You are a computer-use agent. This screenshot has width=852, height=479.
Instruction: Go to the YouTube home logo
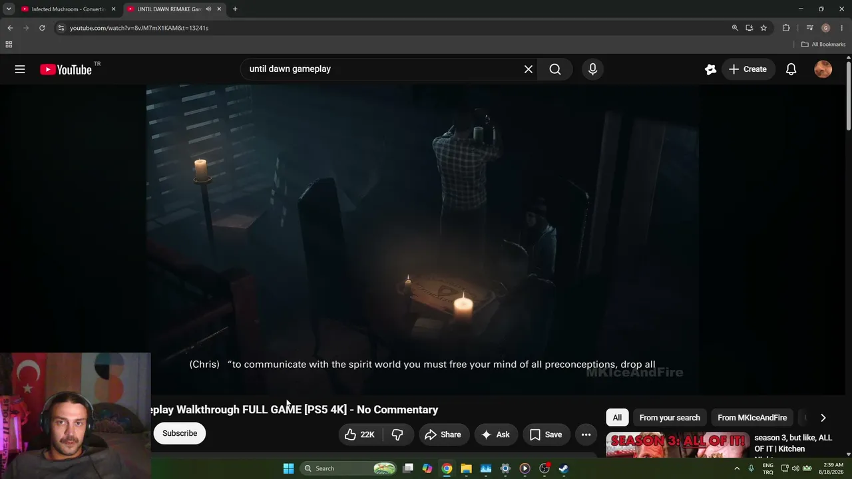(x=66, y=69)
